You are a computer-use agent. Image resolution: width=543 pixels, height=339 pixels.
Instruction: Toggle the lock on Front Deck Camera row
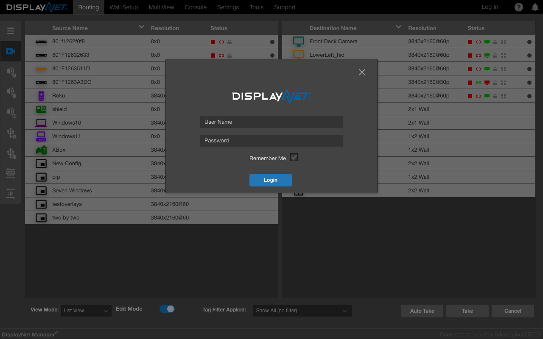[495, 42]
